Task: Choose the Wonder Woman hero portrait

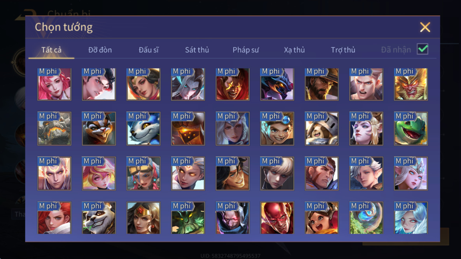Action: click(144, 217)
